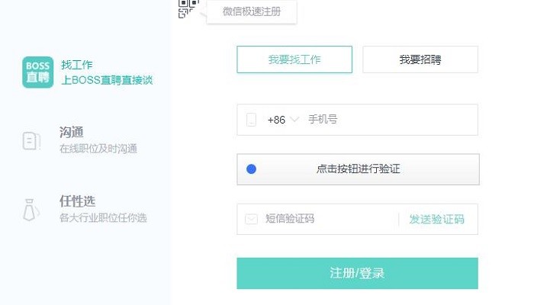Click the envelope icon in SMS field
Screen dimensions: 534x305
click(252, 220)
